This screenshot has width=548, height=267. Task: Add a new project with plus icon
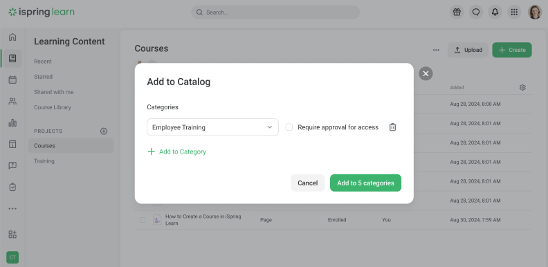click(104, 131)
